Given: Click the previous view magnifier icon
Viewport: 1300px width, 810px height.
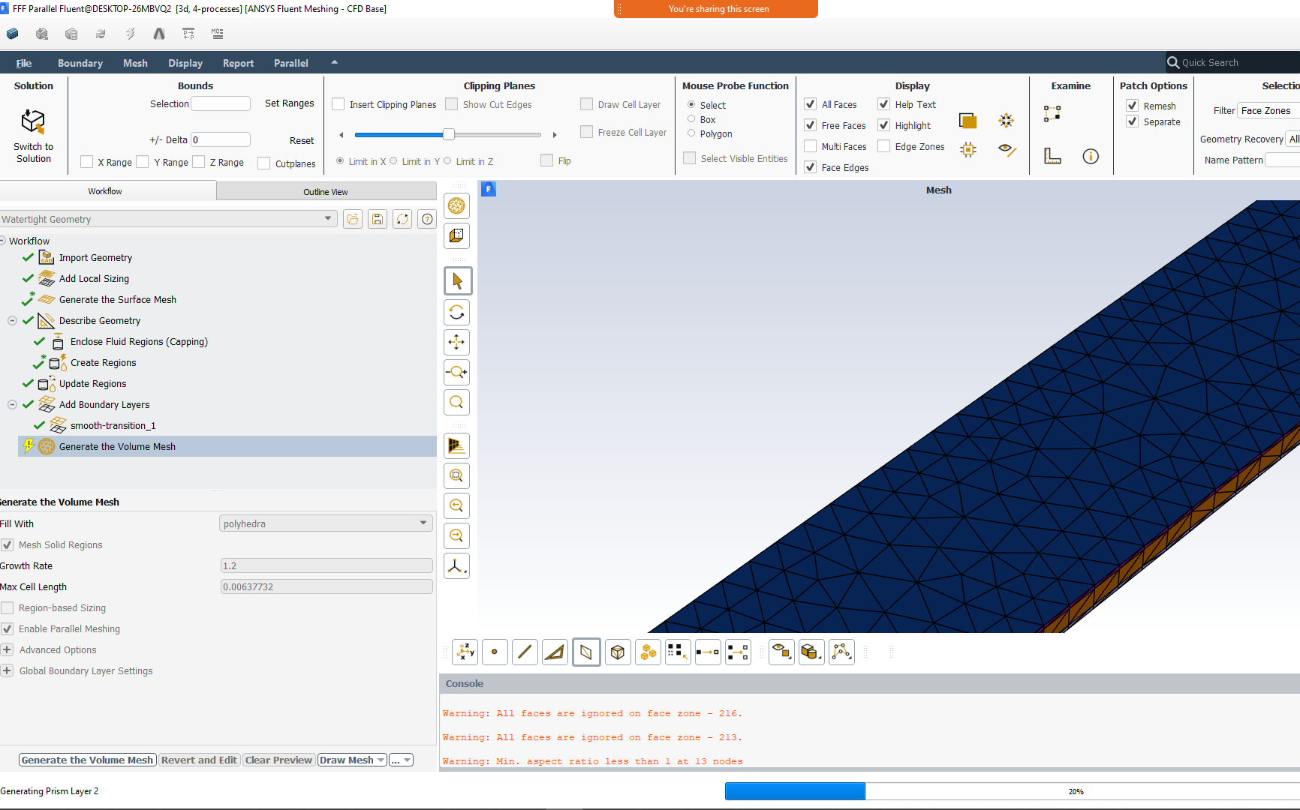Looking at the screenshot, I should (x=457, y=505).
